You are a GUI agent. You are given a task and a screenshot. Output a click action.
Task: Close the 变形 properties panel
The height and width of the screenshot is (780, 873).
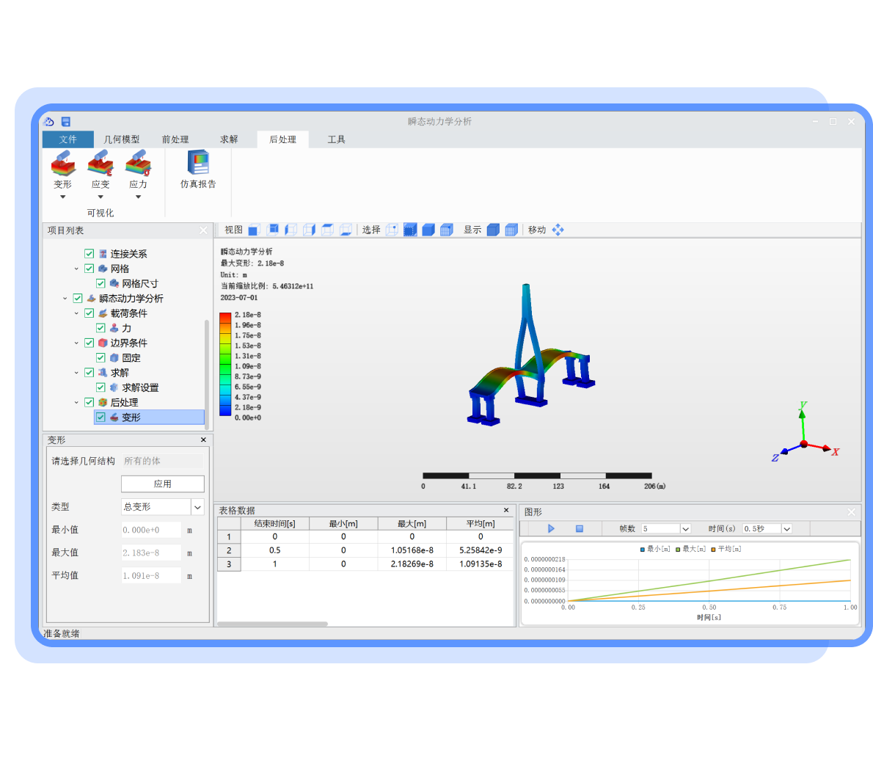(203, 440)
